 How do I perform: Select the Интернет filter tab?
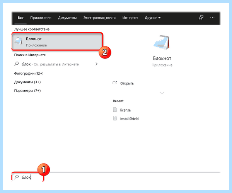pos(130,18)
